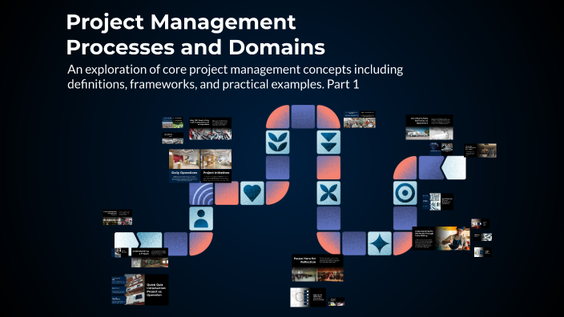The height and width of the screenshot is (317, 564).
Task: Open the white circular diagram slide
Action: (x=308, y=297)
